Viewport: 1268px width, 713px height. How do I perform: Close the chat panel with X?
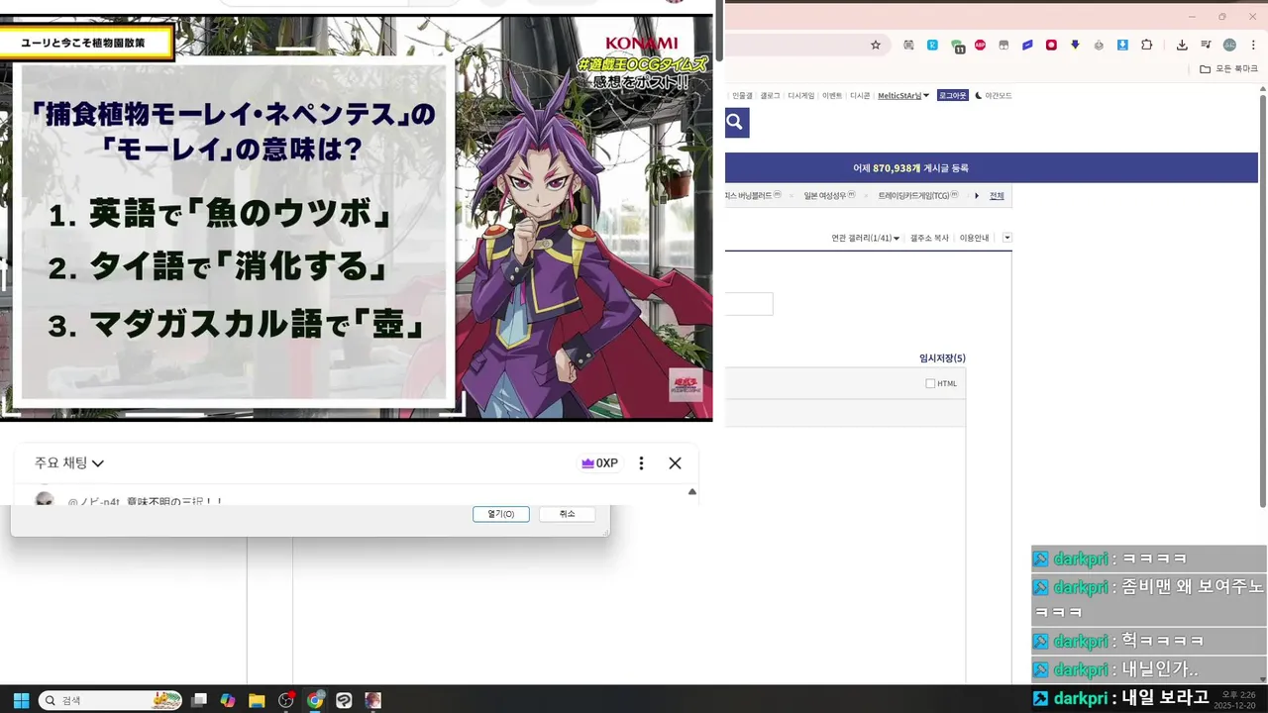click(x=675, y=462)
